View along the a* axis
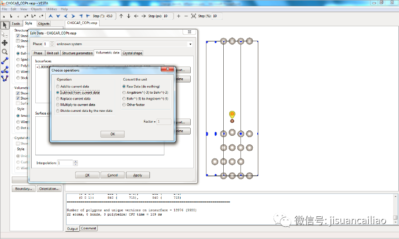 tap(26, 16)
